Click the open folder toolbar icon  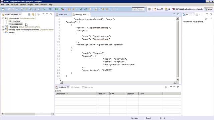tap(69, 9)
